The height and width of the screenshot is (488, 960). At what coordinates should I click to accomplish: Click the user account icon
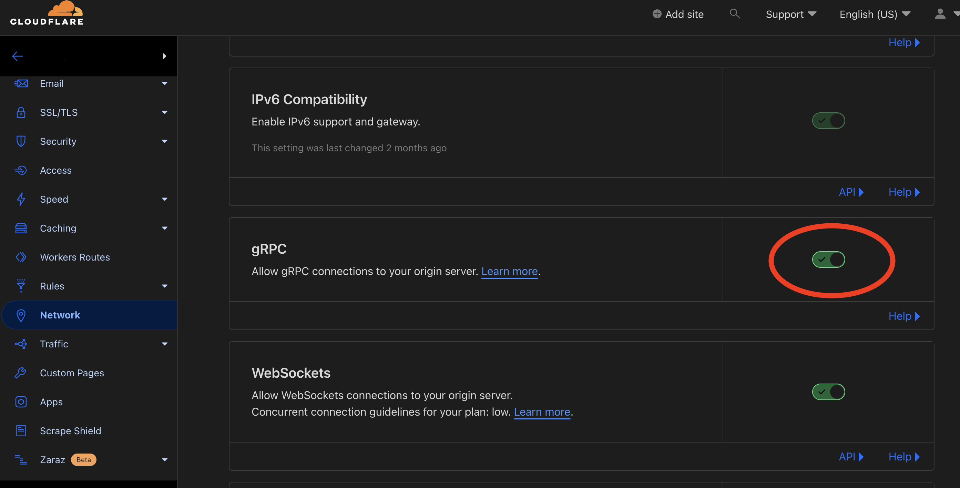941,14
